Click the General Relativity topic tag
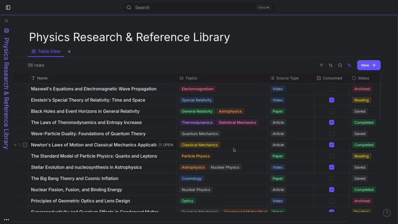 point(197,111)
